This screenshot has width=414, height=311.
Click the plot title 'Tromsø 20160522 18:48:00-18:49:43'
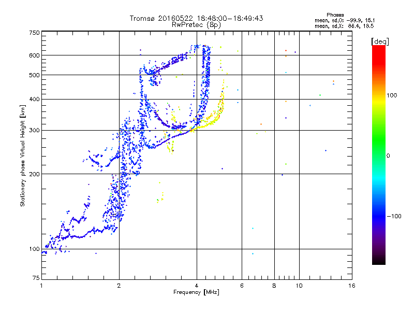(x=196, y=18)
